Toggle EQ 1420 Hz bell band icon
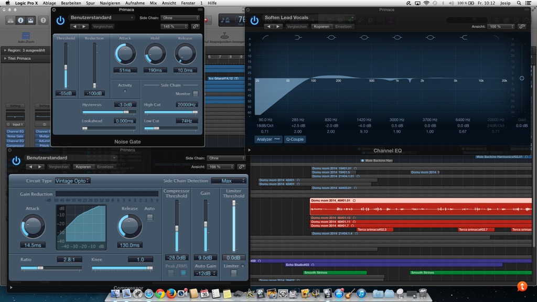537x302 pixels. pos(364,37)
